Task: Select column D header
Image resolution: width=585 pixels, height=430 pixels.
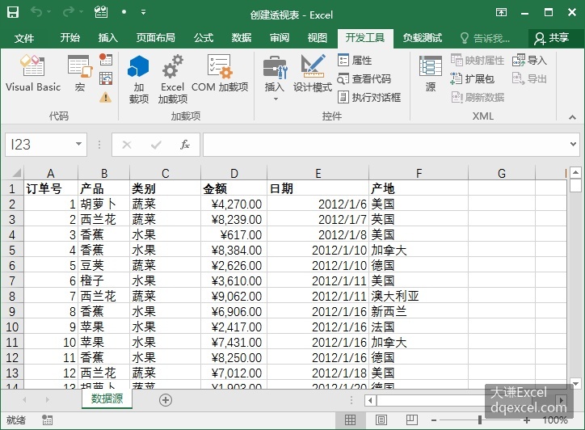Action: click(234, 173)
